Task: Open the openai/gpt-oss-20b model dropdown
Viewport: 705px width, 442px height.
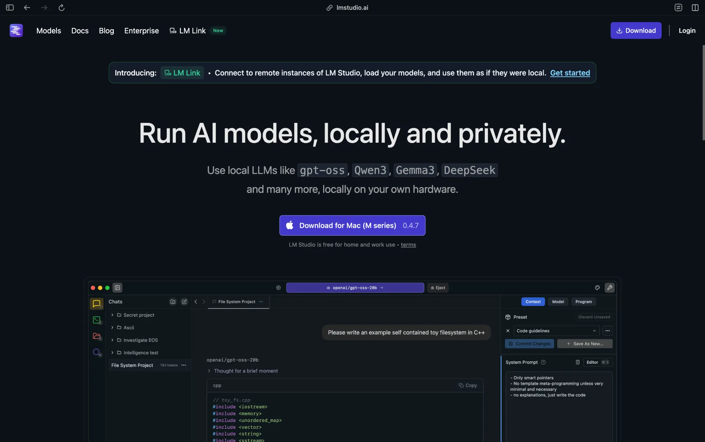Action: (355, 288)
